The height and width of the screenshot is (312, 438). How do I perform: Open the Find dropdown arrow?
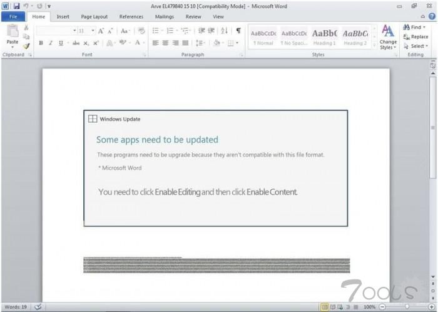pyautogui.click(x=425, y=28)
